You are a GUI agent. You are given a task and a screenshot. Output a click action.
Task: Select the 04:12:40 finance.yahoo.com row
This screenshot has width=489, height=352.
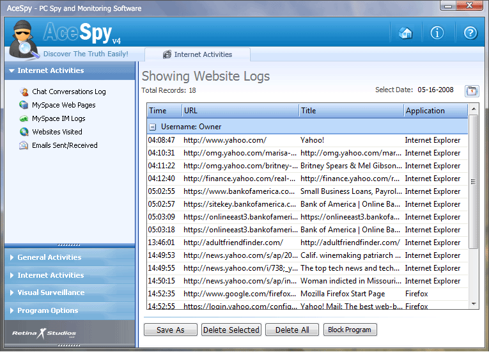click(x=307, y=179)
